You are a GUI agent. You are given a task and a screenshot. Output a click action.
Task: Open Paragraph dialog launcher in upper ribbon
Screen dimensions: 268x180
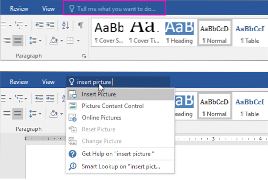84,56
